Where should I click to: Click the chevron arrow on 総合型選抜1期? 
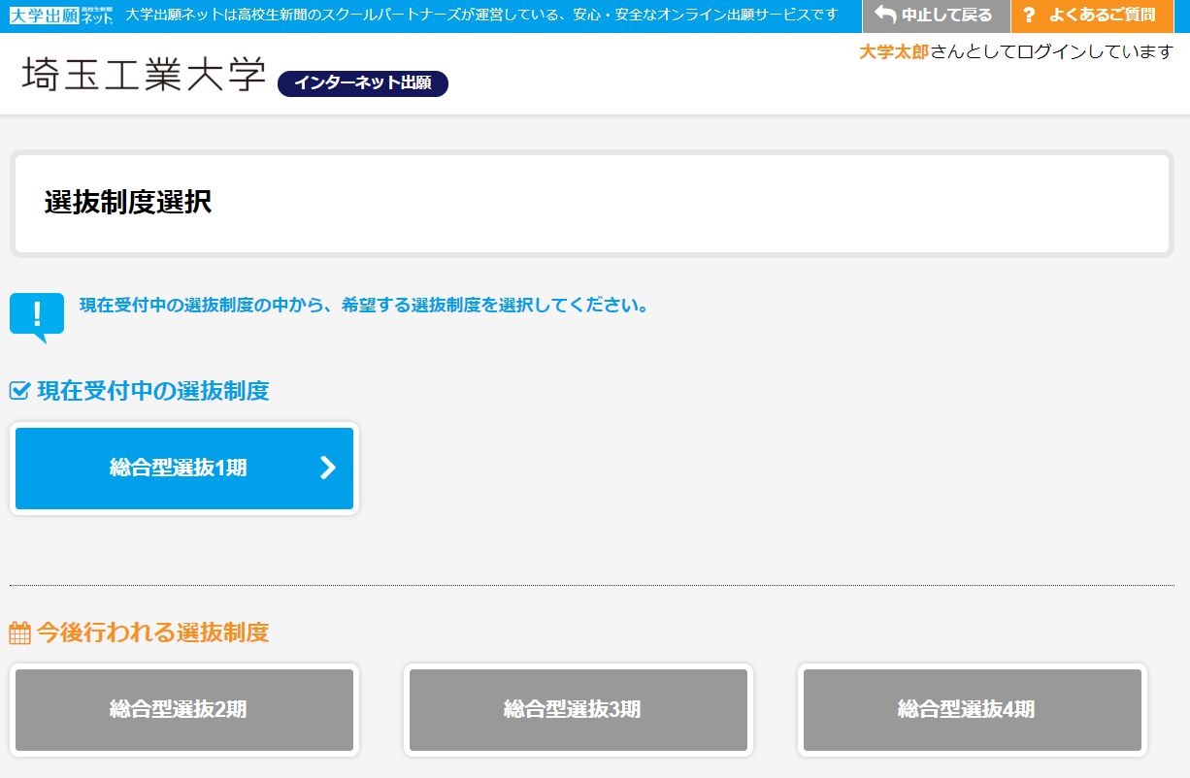pos(328,468)
